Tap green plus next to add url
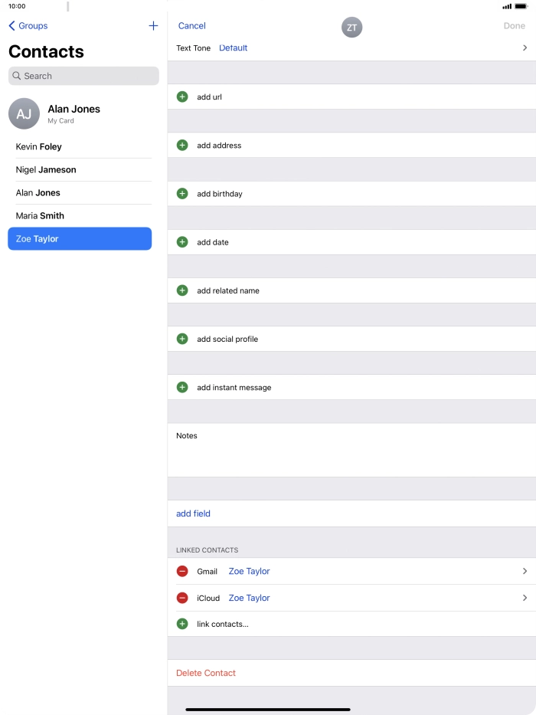This screenshot has width=536, height=715. pos(182,97)
